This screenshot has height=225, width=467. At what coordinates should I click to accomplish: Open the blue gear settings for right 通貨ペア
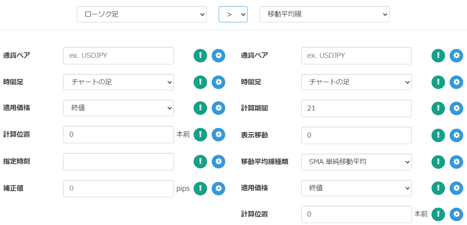pyautogui.click(x=456, y=55)
